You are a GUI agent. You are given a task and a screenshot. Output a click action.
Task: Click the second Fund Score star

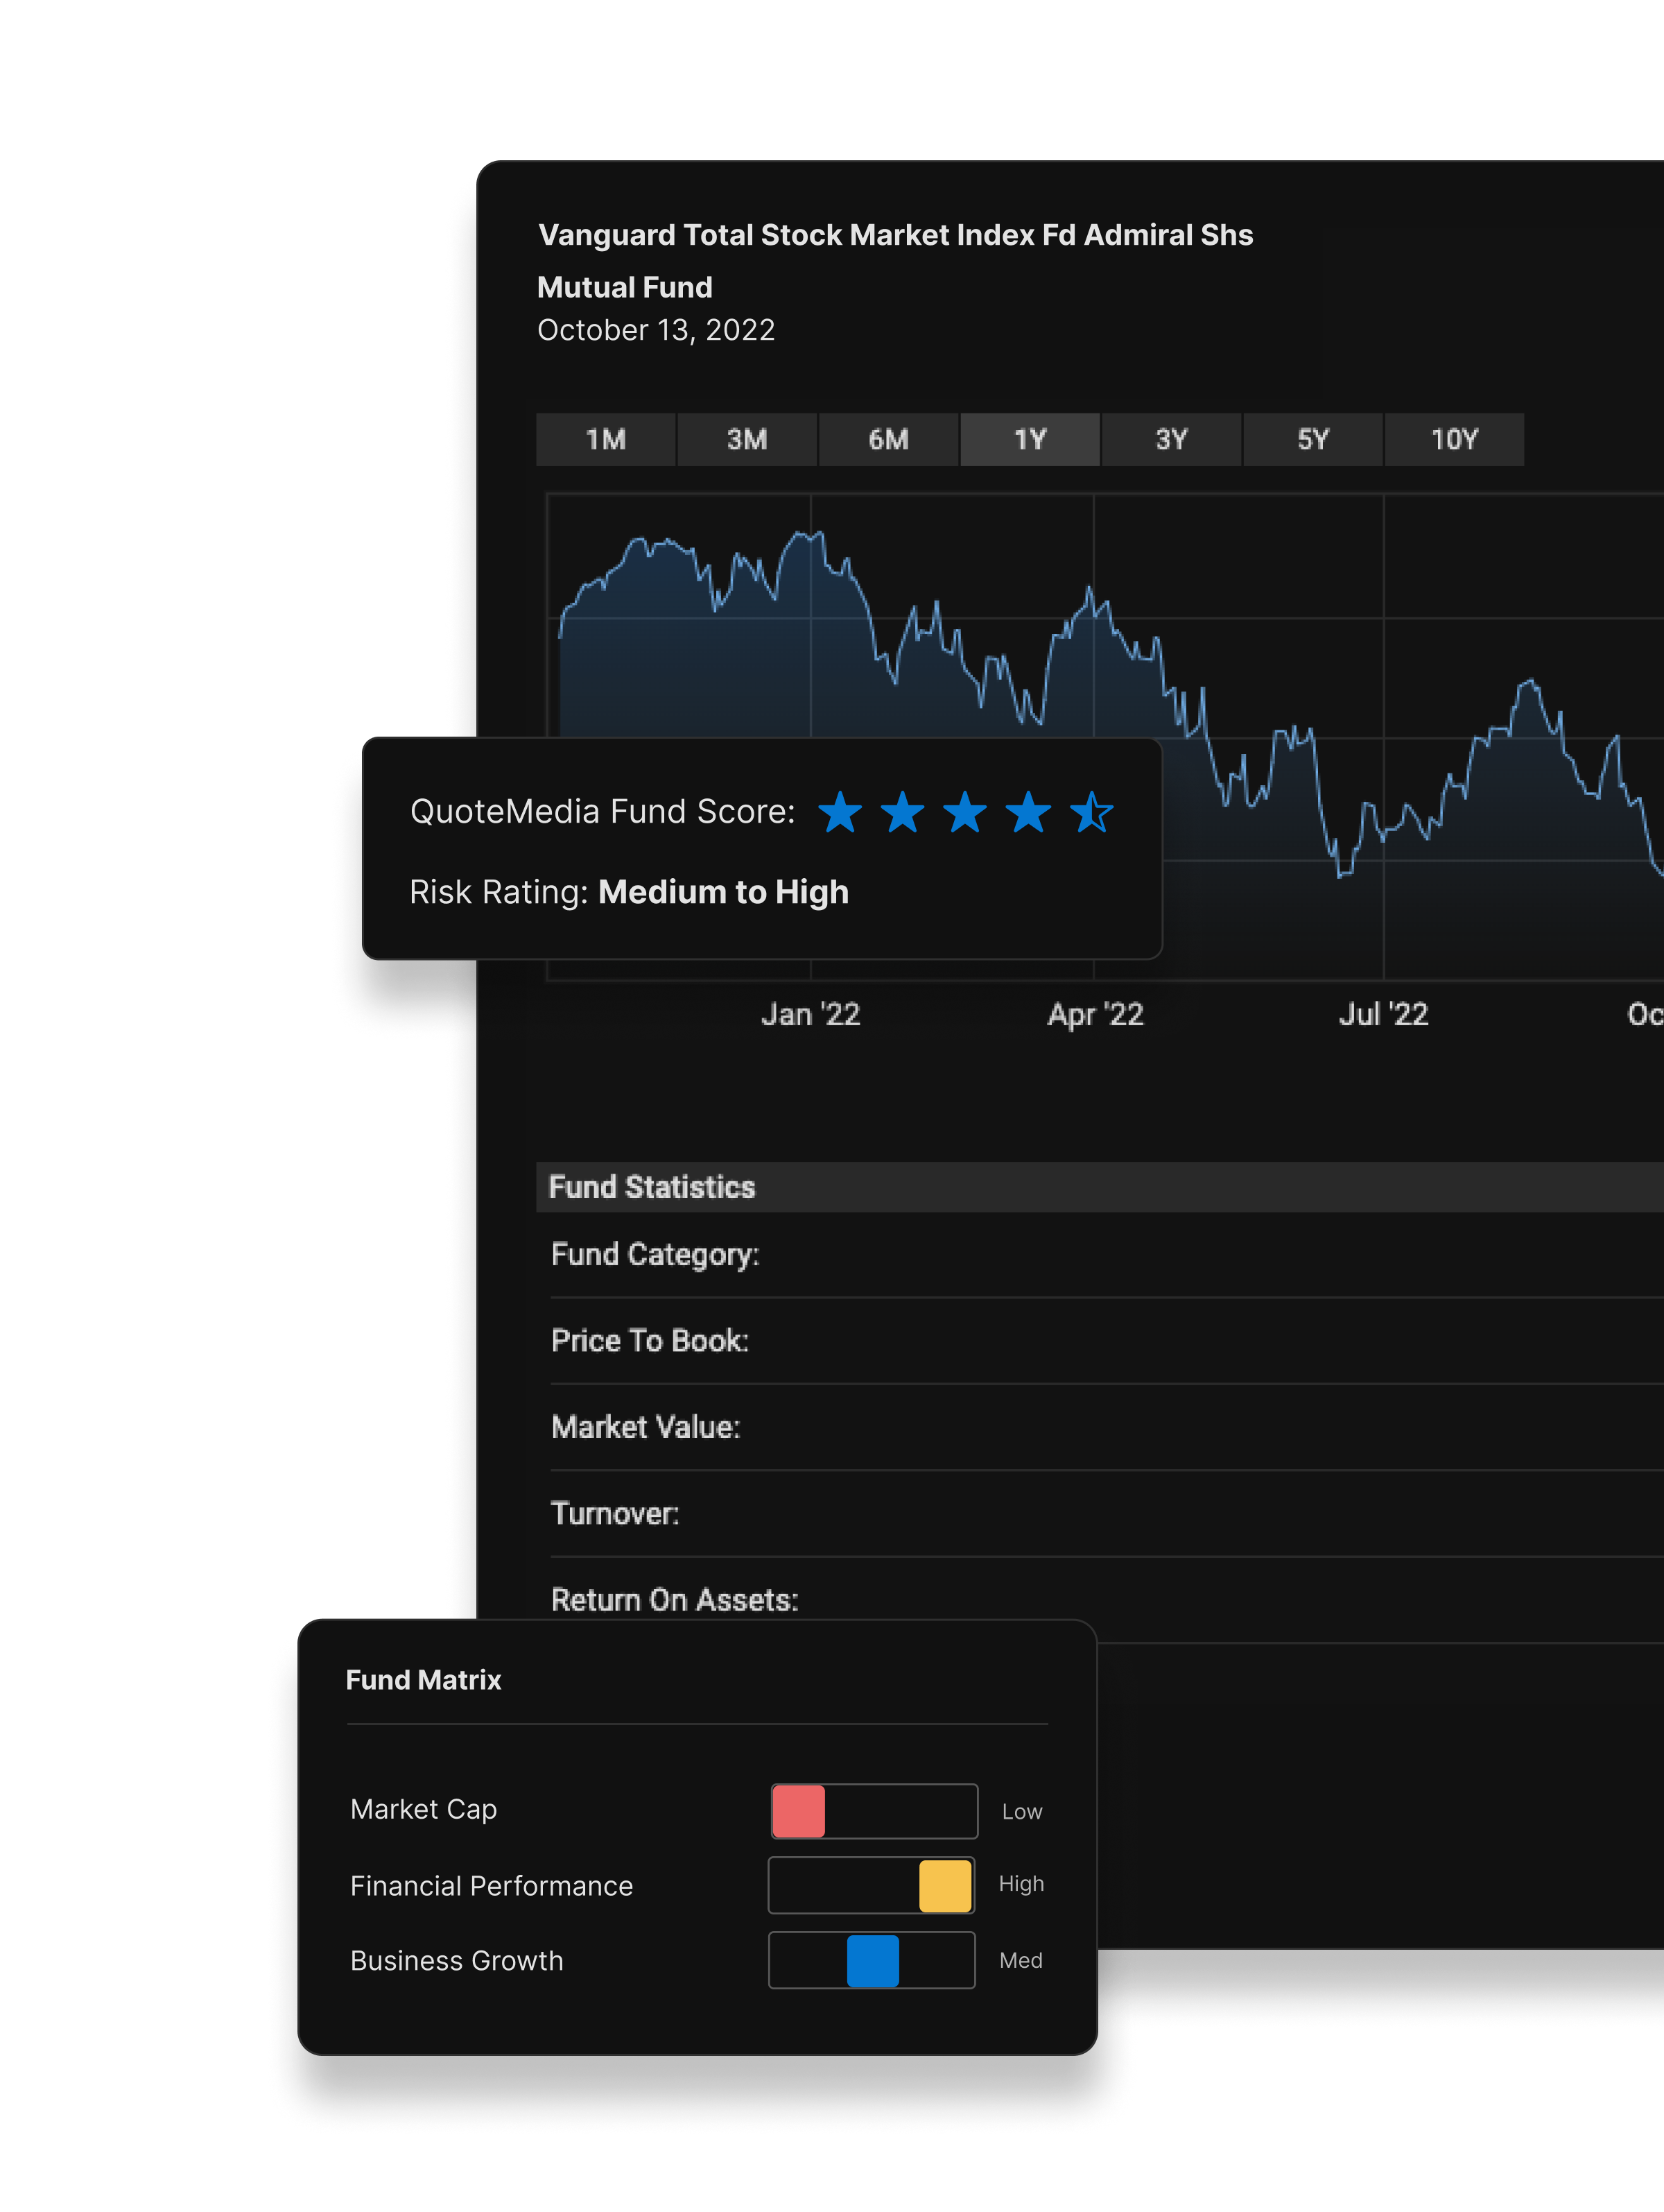click(903, 812)
